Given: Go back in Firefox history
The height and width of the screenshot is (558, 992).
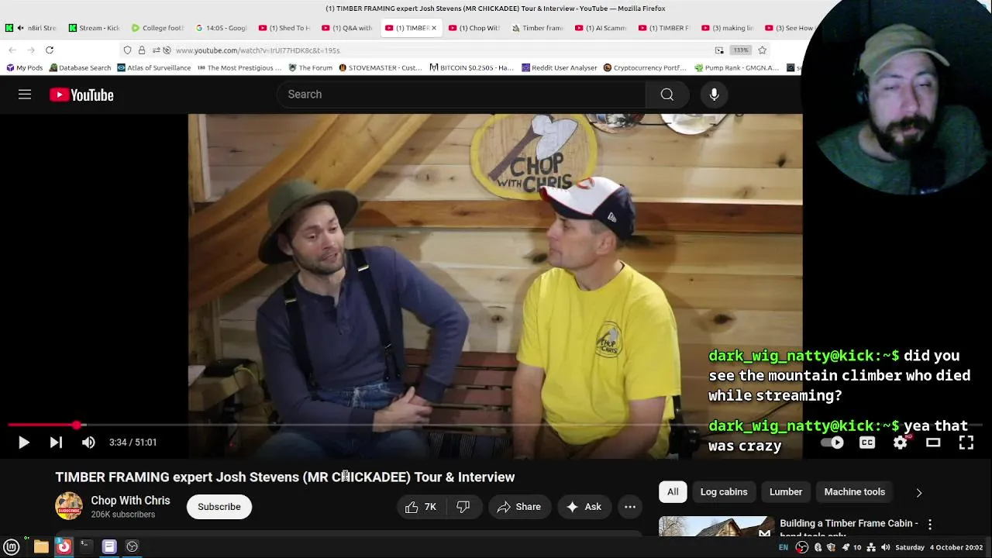Looking at the screenshot, I should click(x=12, y=50).
